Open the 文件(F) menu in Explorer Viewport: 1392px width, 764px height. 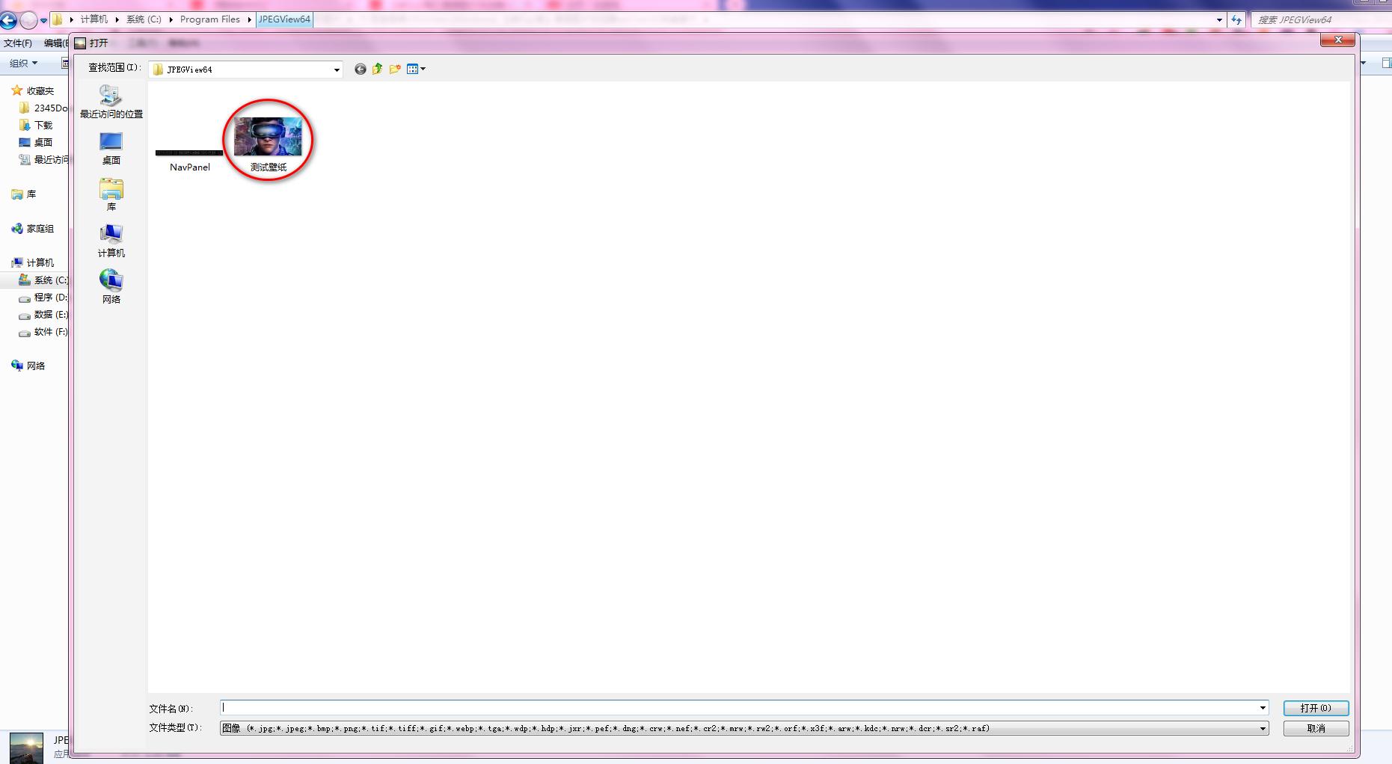tap(18, 43)
